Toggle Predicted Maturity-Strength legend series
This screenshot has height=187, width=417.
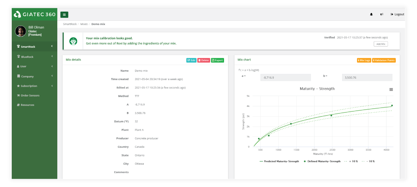279,161
